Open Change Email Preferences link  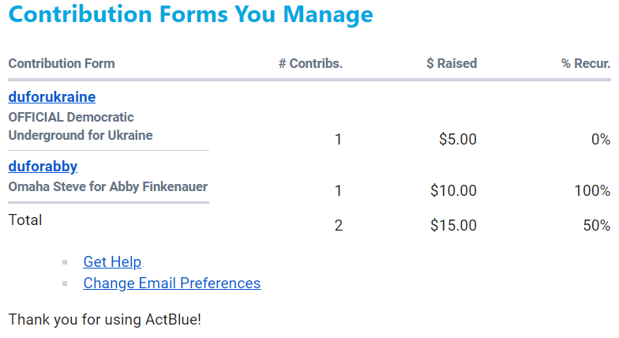pos(171,283)
